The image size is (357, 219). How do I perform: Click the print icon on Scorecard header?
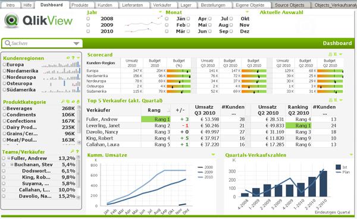(x=330, y=54)
